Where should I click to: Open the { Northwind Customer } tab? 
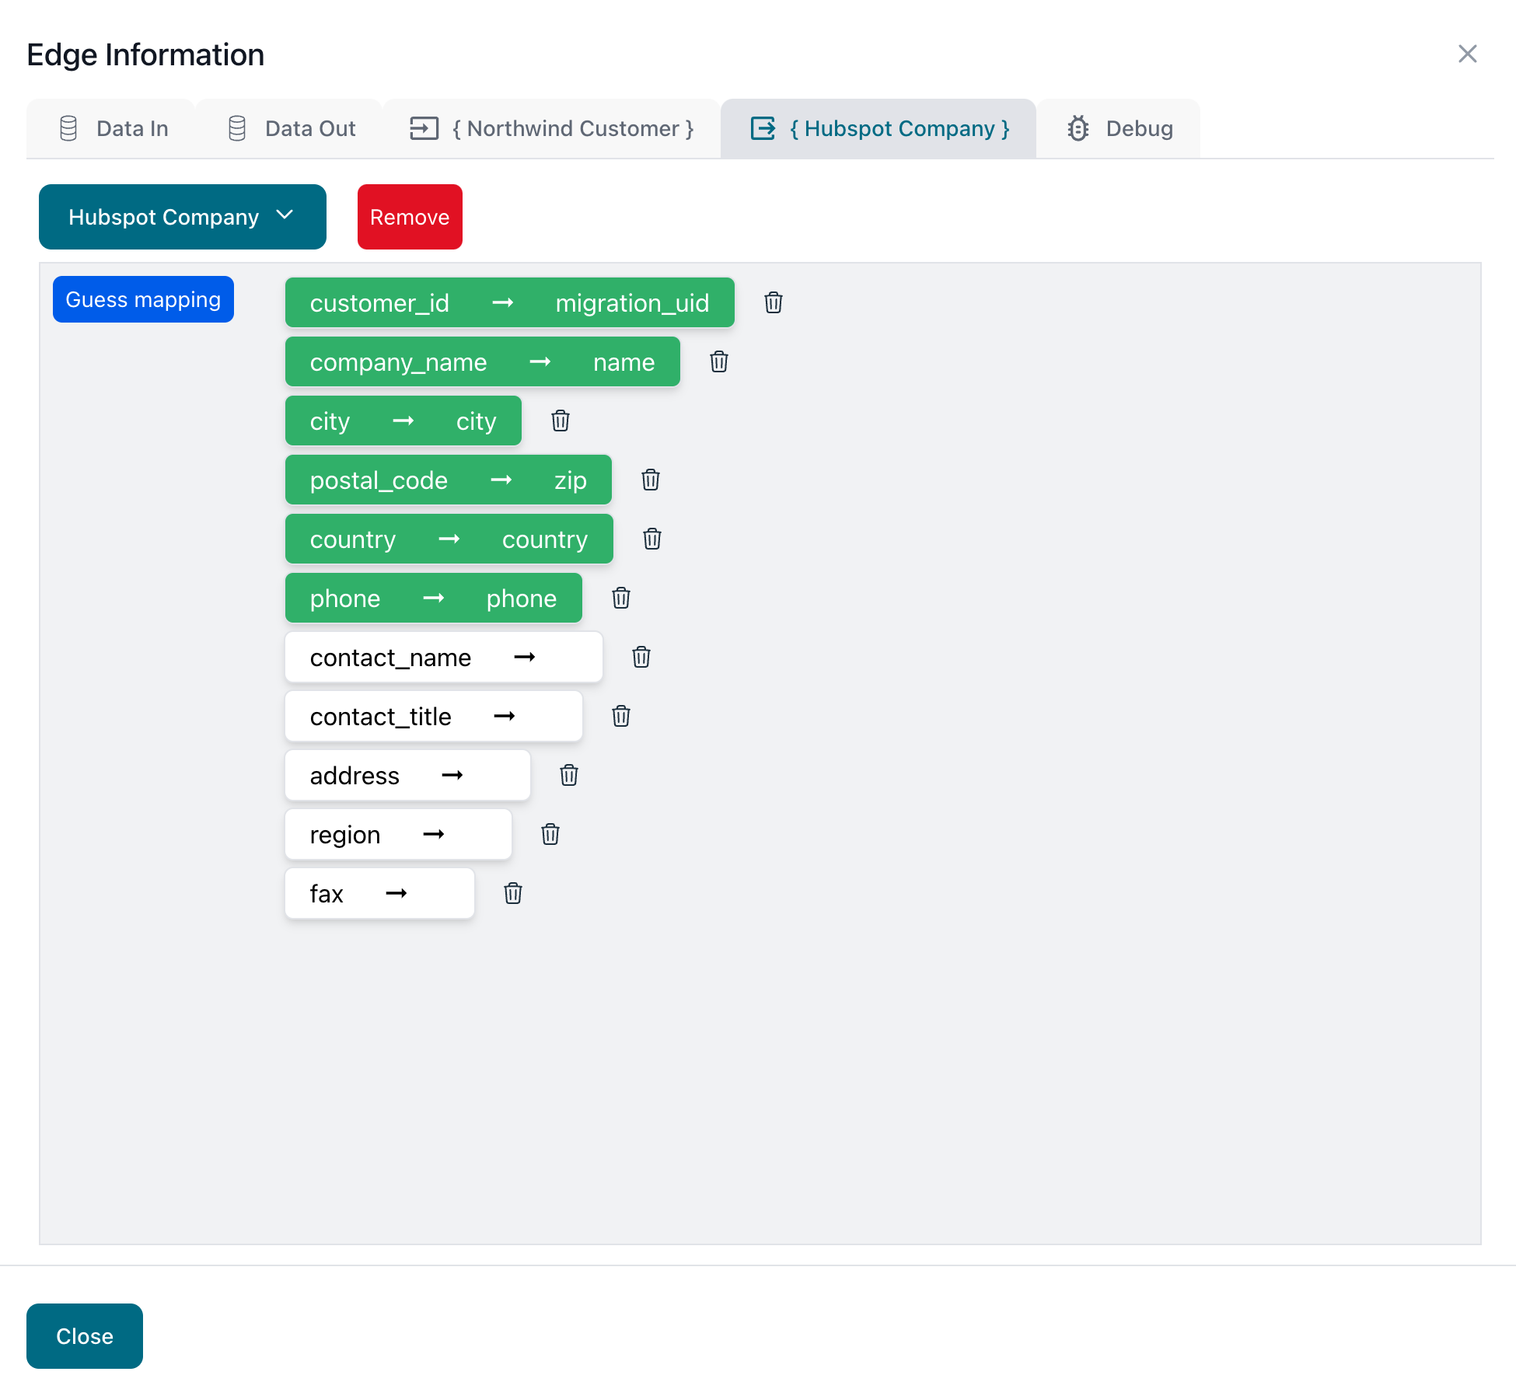click(x=552, y=128)
